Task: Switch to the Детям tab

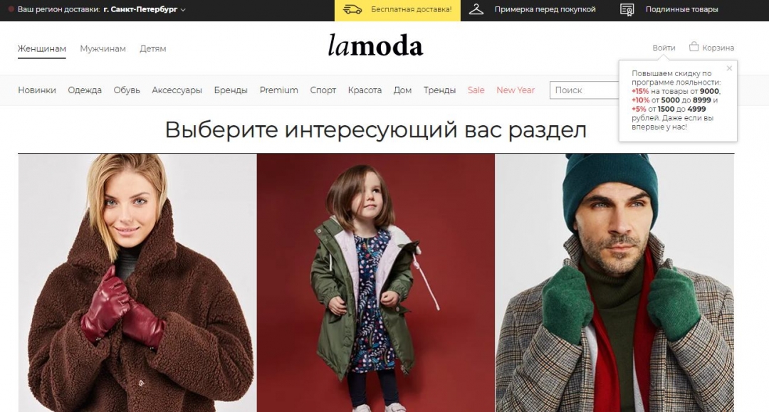Action: 153,48
